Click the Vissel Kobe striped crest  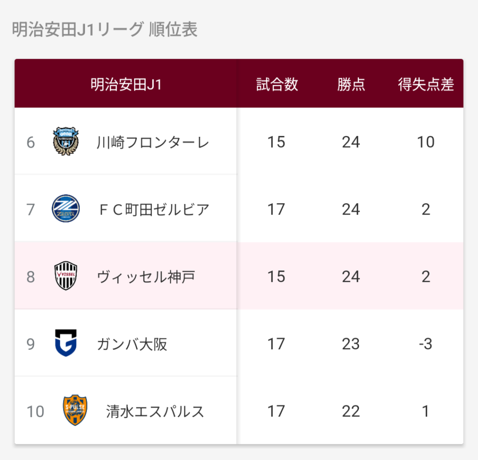pyautogui.click(x=66, y=276)
